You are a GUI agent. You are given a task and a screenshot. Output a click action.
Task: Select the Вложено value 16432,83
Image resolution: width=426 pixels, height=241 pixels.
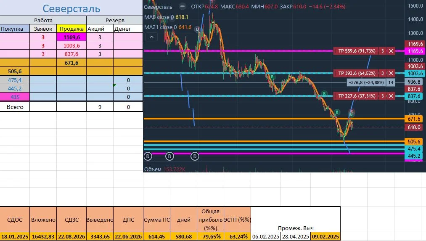tap(43, 237)
